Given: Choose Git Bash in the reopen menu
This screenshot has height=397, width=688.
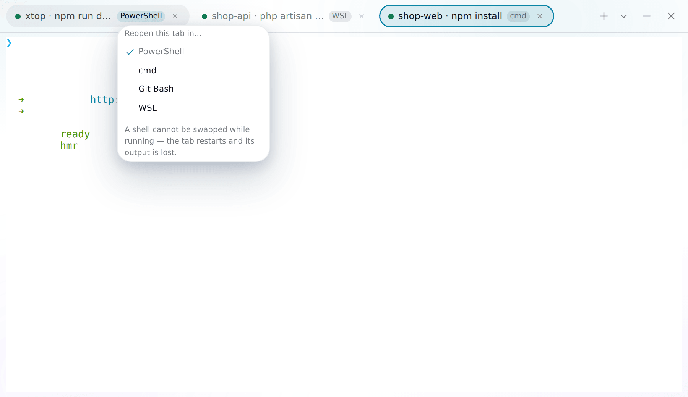Looking at the screenshot, I should (193, 89).
